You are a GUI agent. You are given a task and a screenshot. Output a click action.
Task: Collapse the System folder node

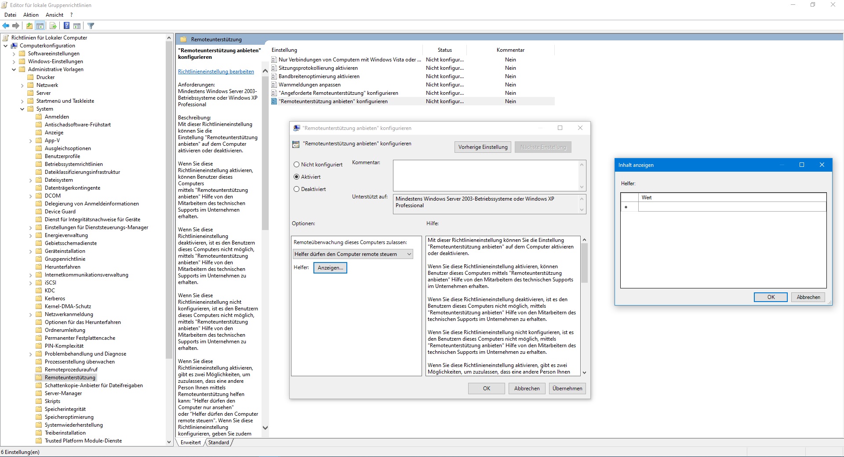point(22,109)
